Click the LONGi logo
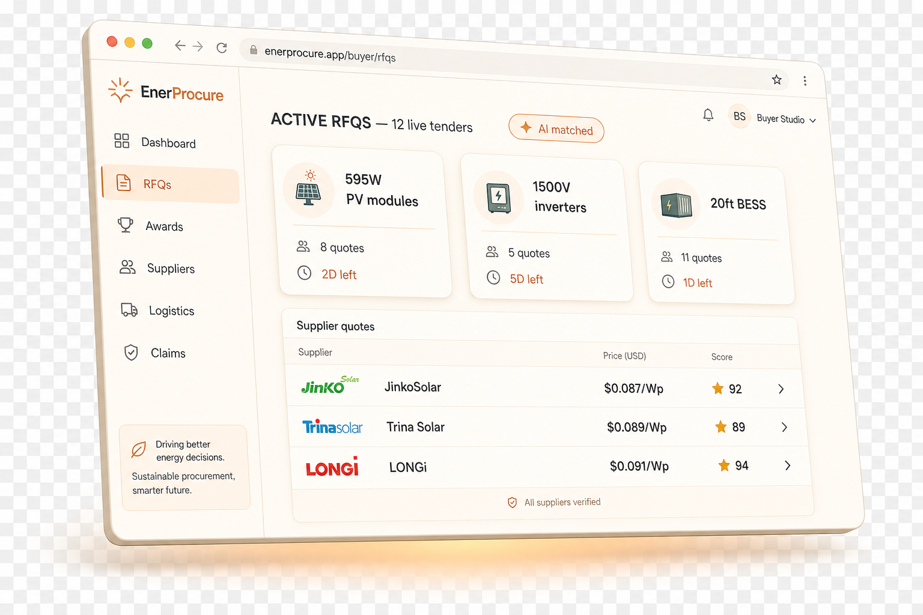 click(332, 467)
